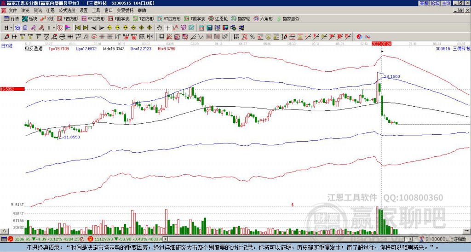Screen dimensions: 471x252
Task: Click the 16.5852 red price label
Action: pos(12,89)
